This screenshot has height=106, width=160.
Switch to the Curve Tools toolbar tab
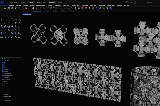click(x=66, y=5)
